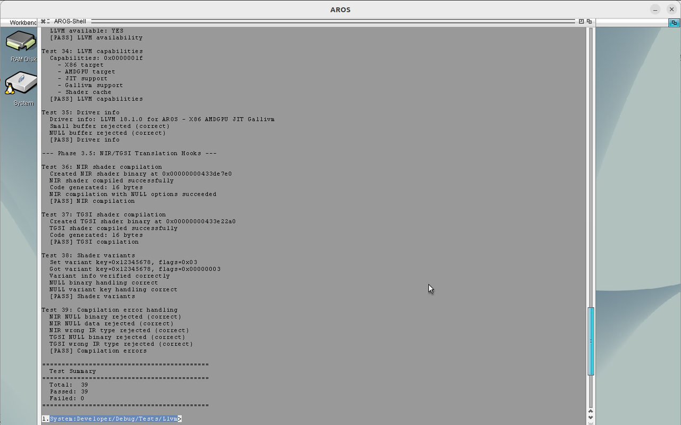Click the shell scrollbar up arrow
This screenshot has width=681, height=425.
point(591,411)
